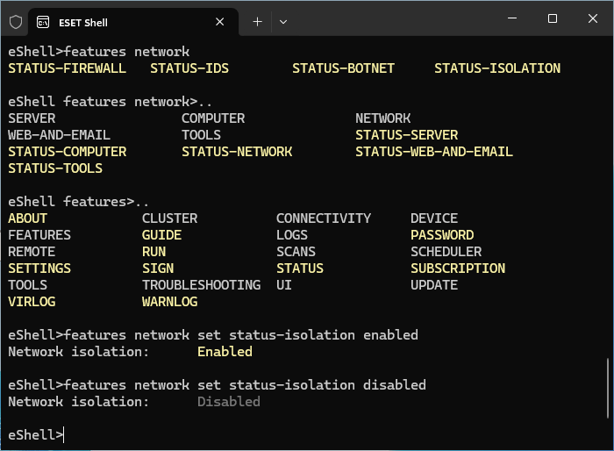
Task: Click the SCANS command
Action: (x=296, y=252)
